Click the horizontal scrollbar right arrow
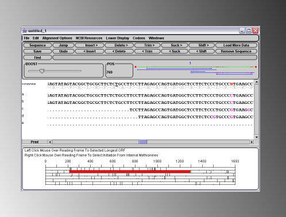Image resolution: width=286 pixels, height=217 pixels. tap(252, 142)
